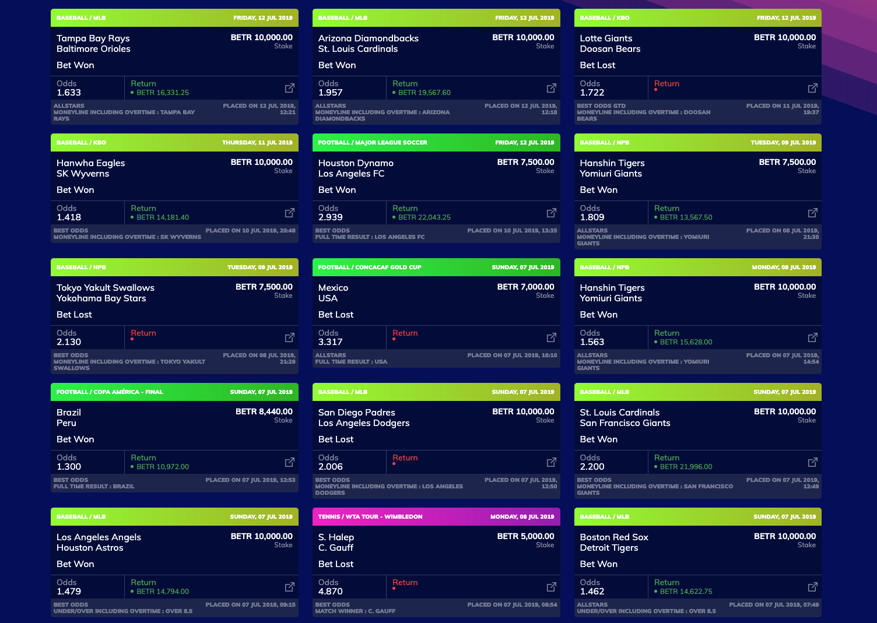Click the odds value 1.462

(x=592, y=592)
